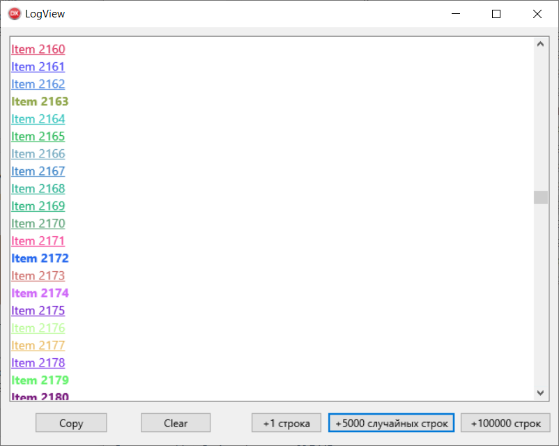
Task: Select the Item 2168 line
Action: coord(38,189)
